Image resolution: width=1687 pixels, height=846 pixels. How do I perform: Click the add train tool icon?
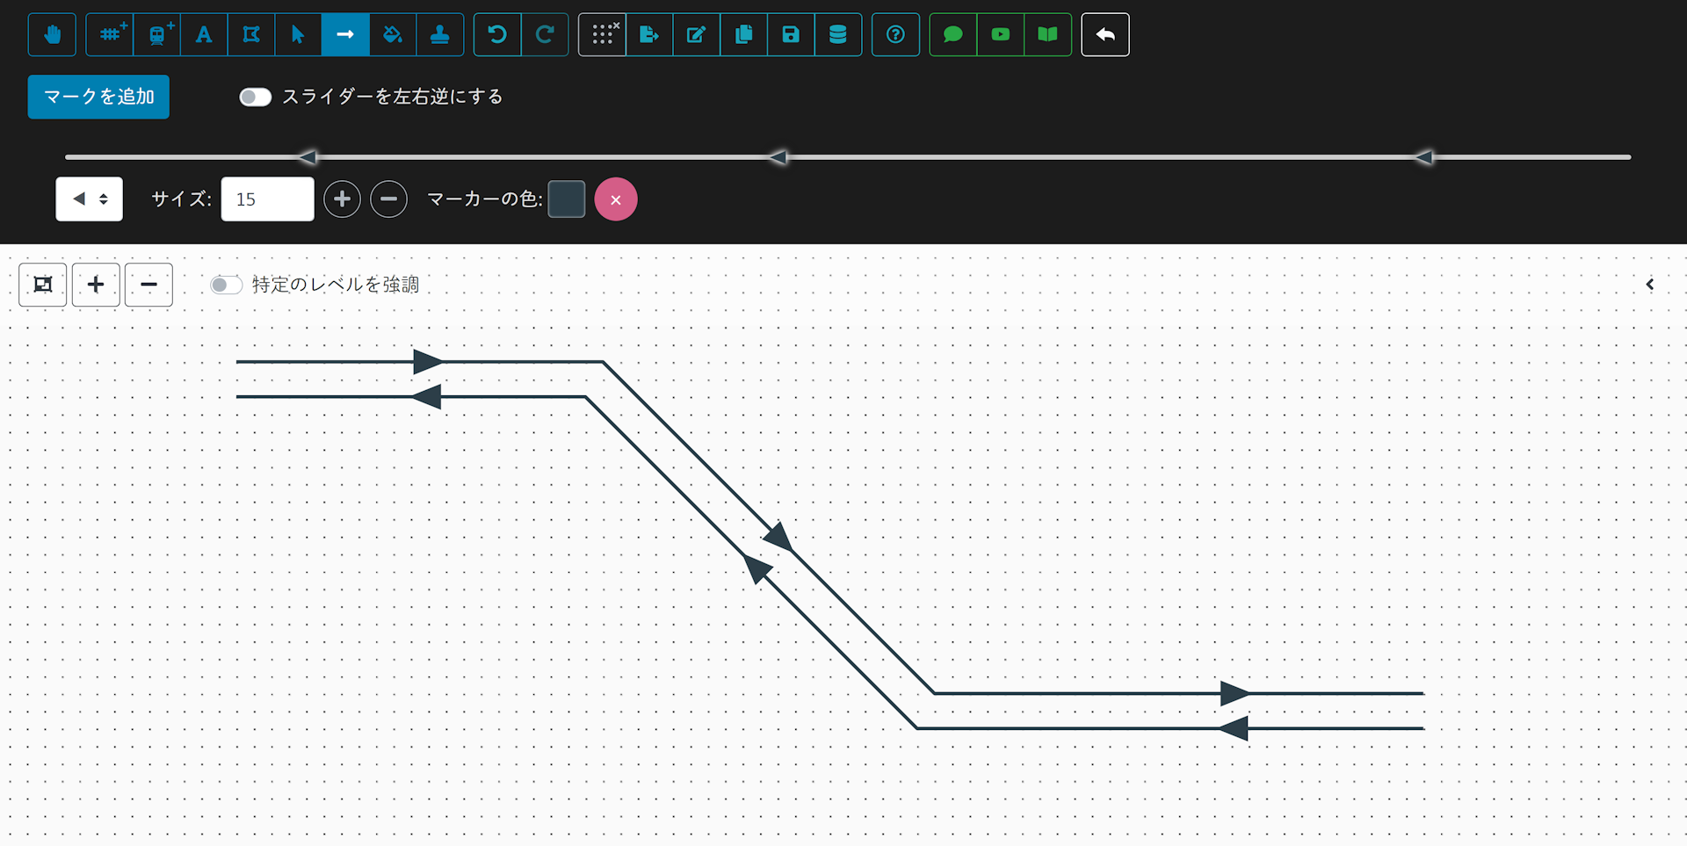[x=157, y=35]
